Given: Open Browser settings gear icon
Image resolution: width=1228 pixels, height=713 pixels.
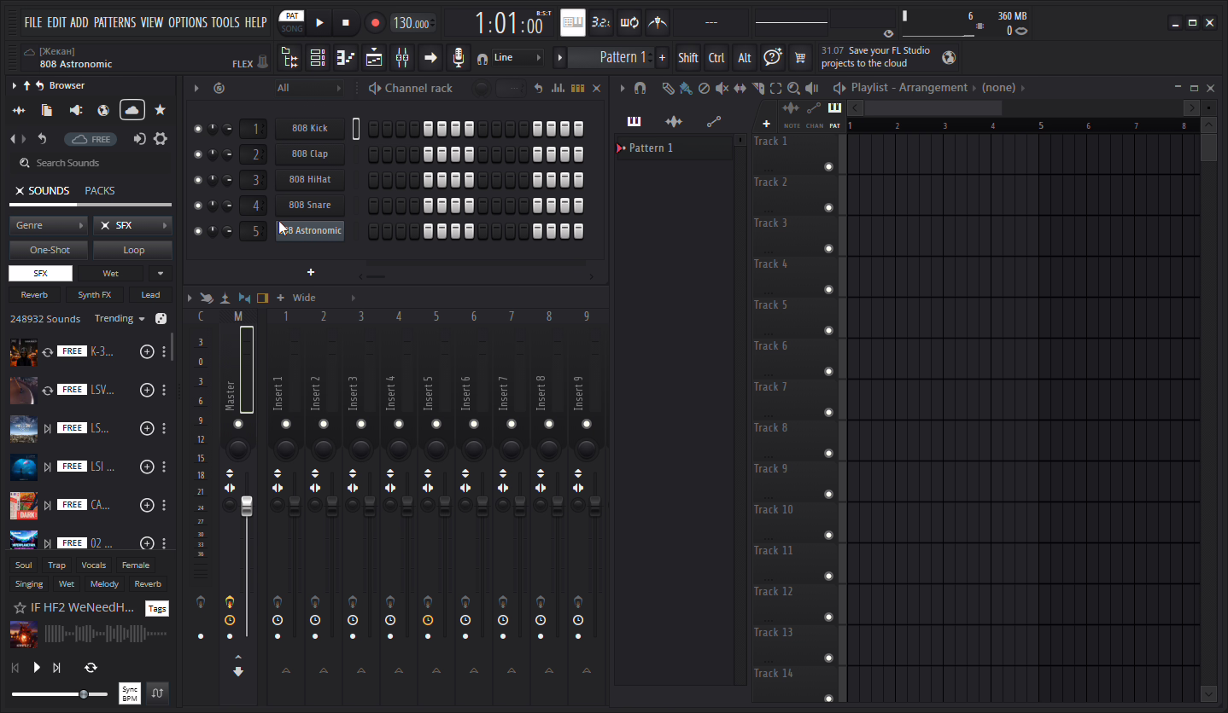Looking at the screenshot, I should 160,139.
